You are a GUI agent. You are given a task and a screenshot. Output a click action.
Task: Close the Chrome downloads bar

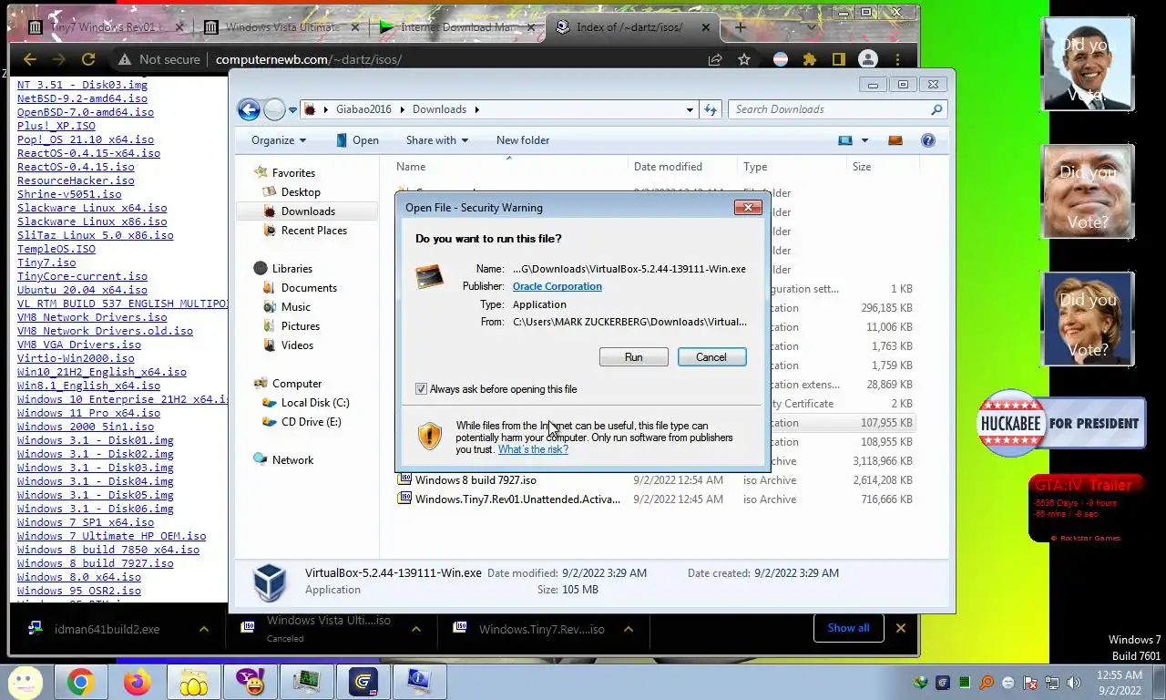(901, 628)
